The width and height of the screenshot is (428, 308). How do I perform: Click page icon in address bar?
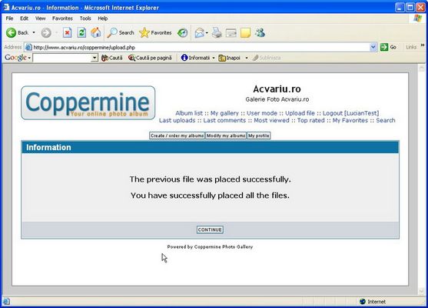(x=28, y=47)
